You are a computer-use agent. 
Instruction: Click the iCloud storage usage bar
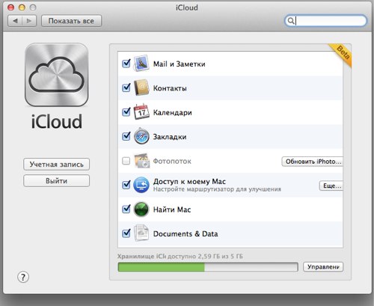pos(208,267)
